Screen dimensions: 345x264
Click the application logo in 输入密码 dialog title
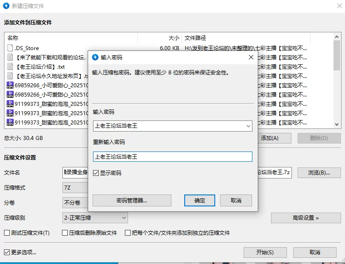95,57
